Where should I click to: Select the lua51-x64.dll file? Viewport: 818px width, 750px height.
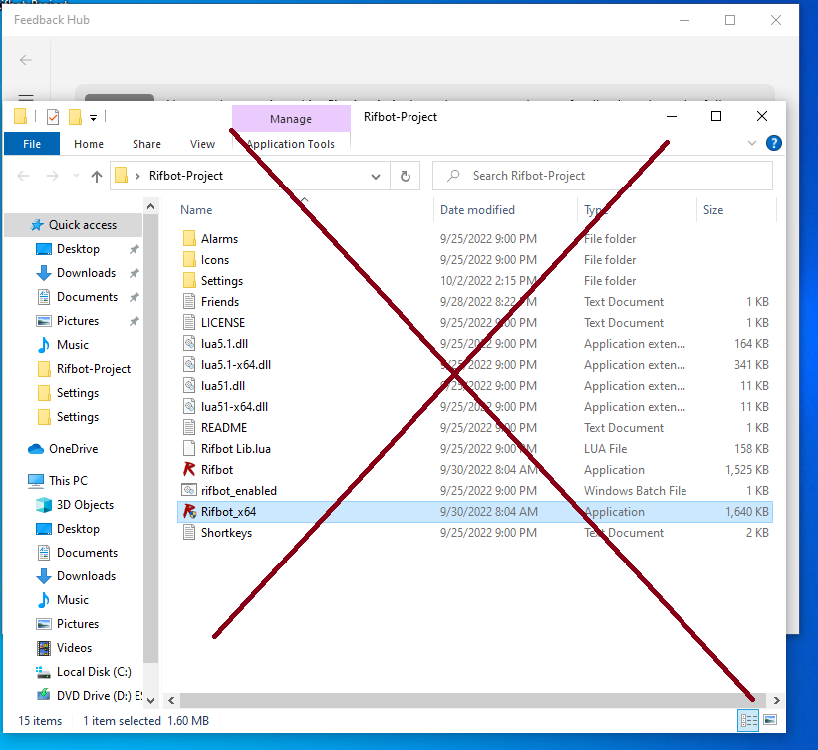pyautogui.click(x=235, y=406)
